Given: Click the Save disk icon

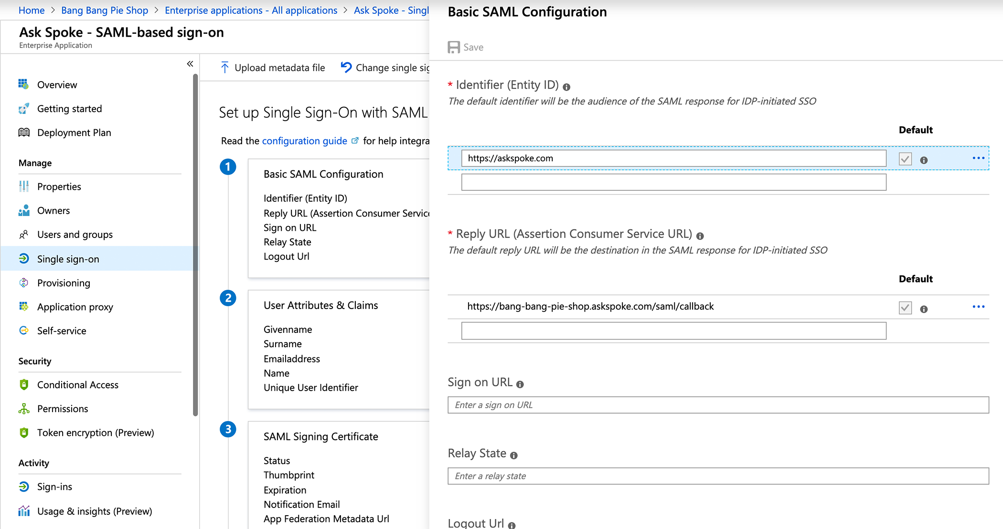Looking at the screenshot, I should 454,47.
